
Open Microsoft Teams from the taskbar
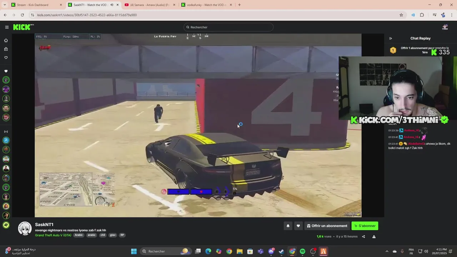(x=261, y=251)
